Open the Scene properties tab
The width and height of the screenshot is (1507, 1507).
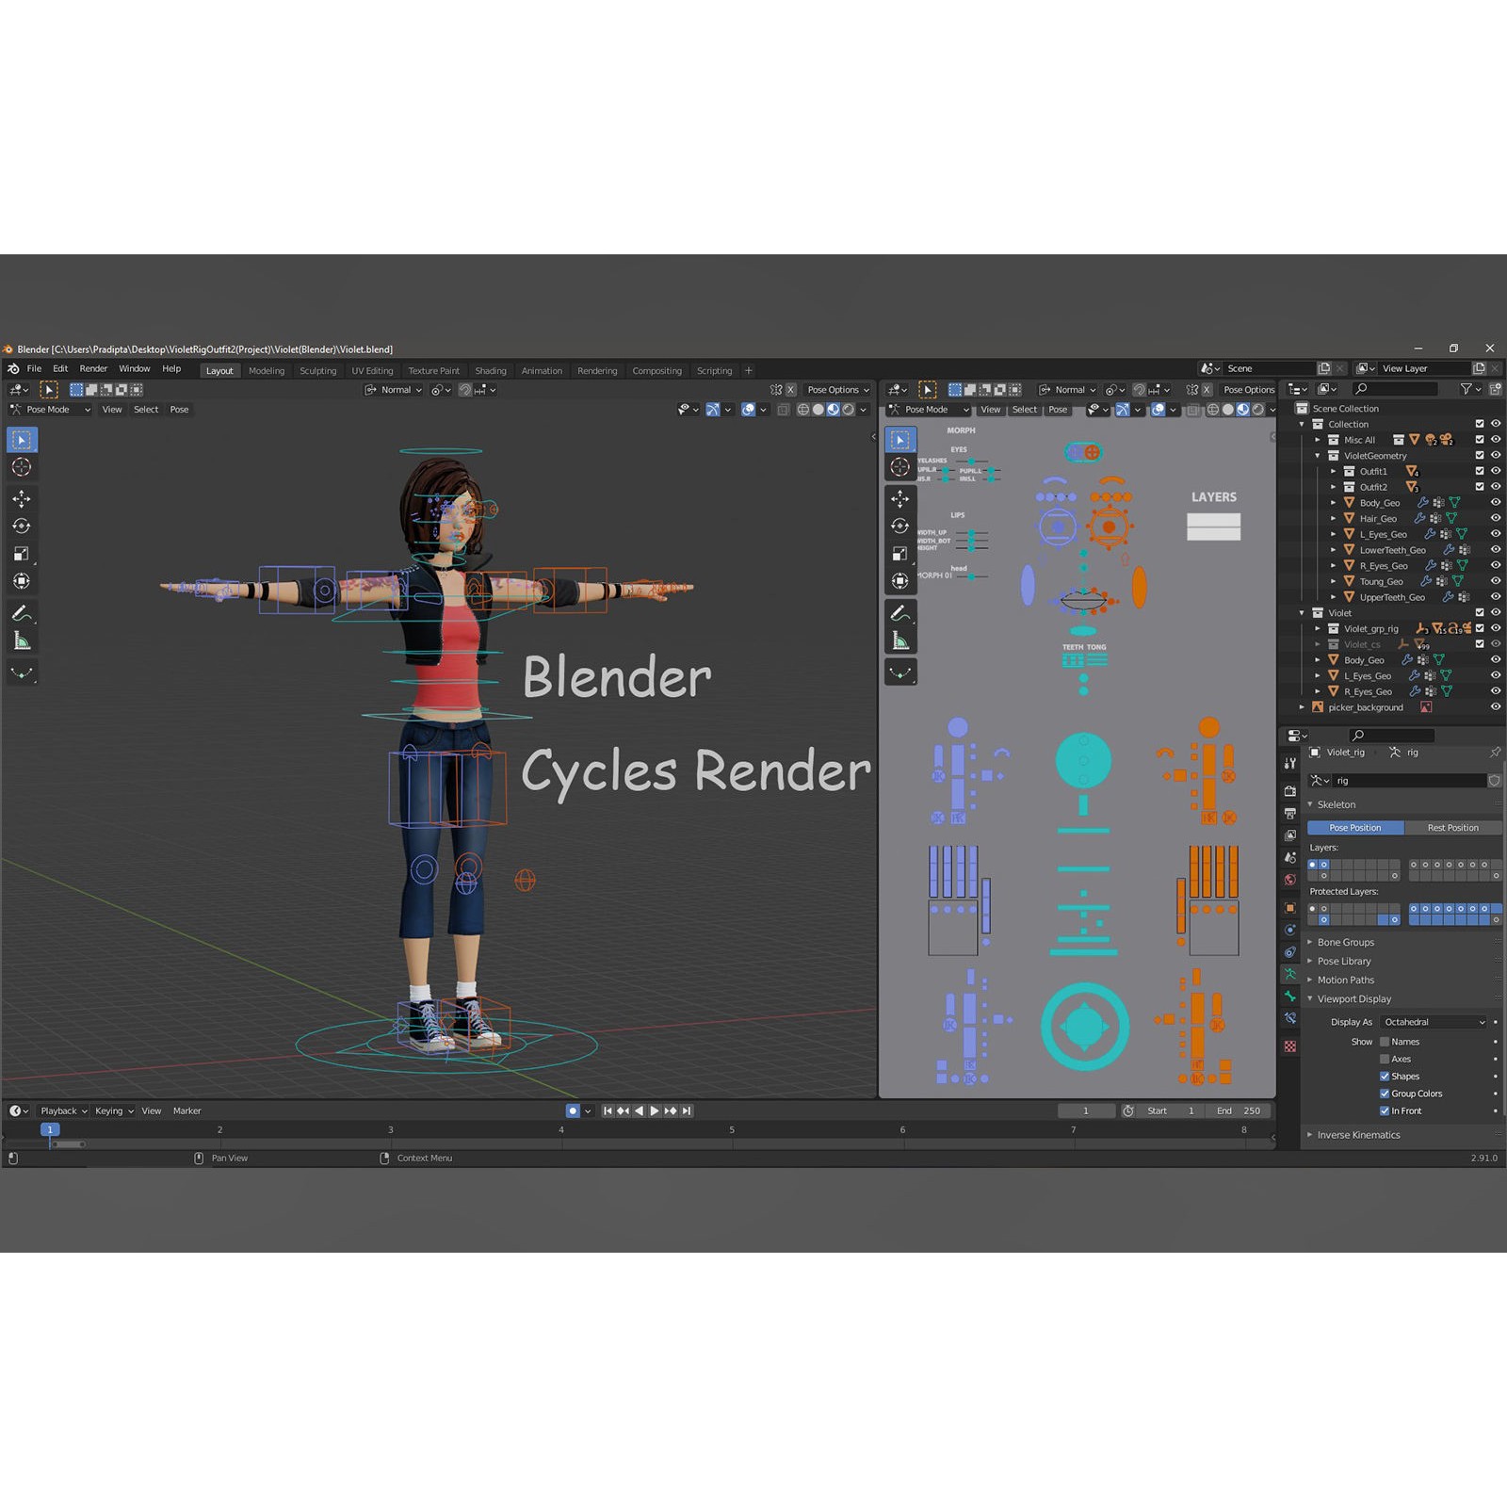(x=1290, y=858)
